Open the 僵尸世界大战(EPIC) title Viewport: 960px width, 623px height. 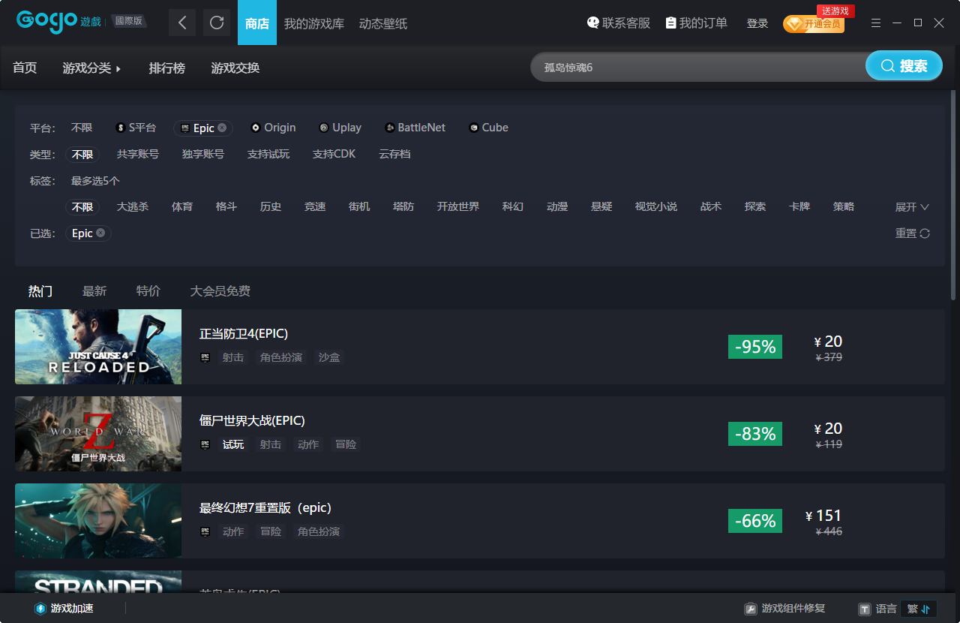pos(252,420)
